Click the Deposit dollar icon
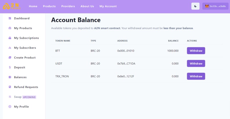Screen dimensions: 230x119 pos(10,67)
